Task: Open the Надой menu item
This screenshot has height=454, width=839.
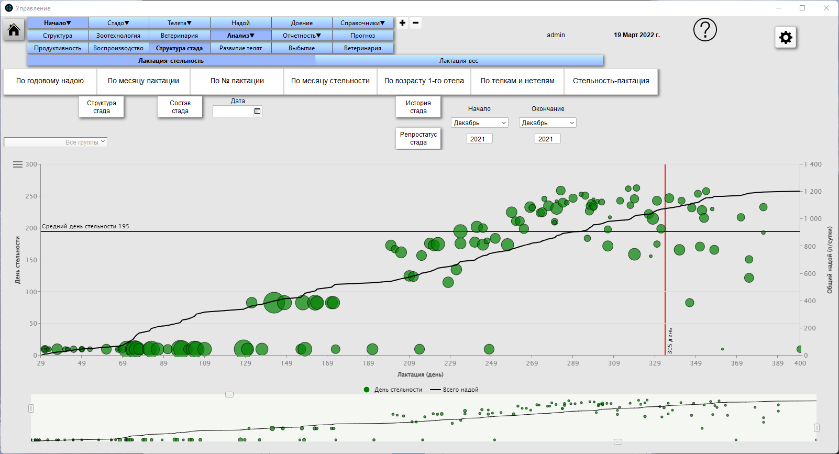Action: (x=241, y=23)
